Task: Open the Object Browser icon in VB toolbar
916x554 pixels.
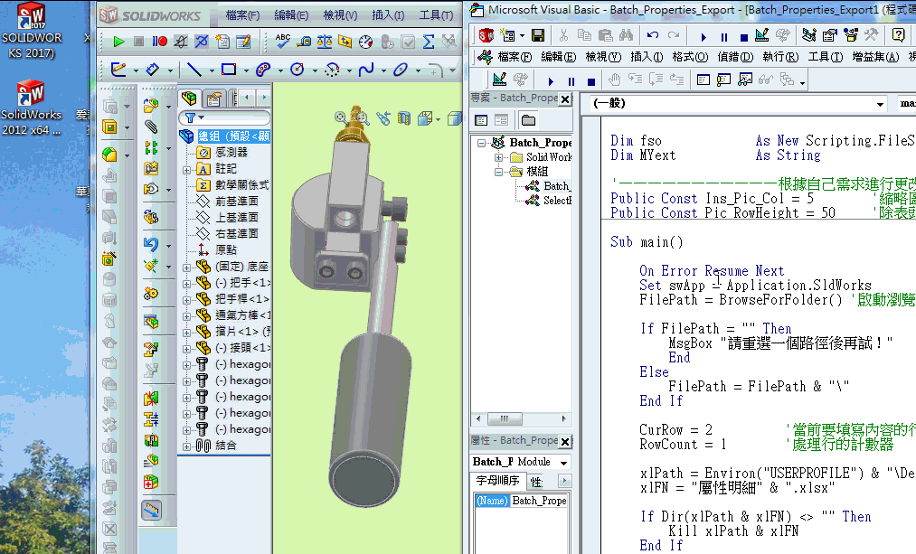Action: [x=850, y=35]
